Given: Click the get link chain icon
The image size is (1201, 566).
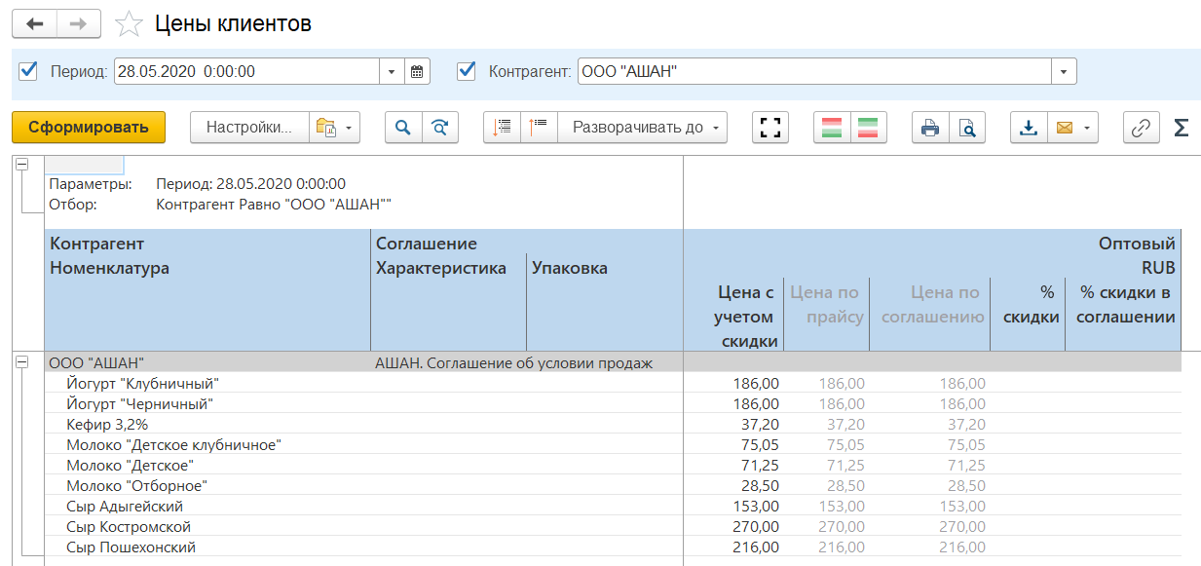Looking at the screenshot, I should (1141, 128).
